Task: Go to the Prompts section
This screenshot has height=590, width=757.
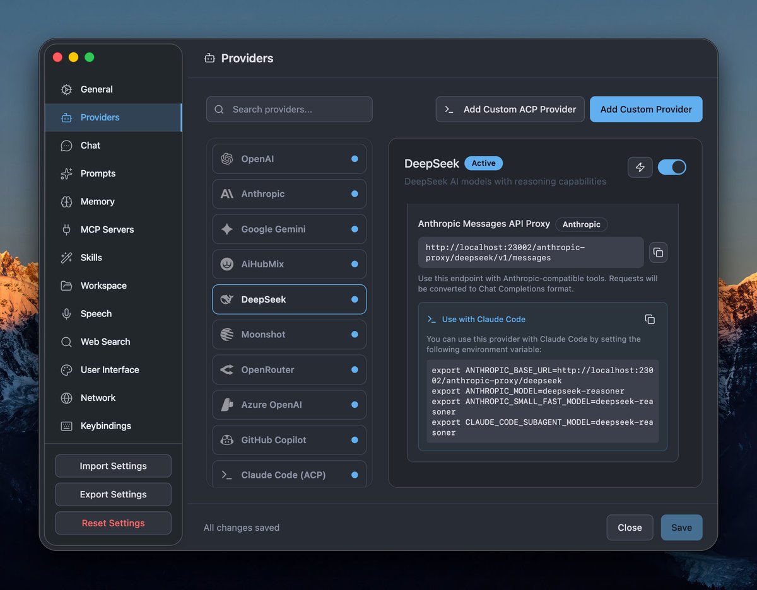Action: (x=114, y=173)
